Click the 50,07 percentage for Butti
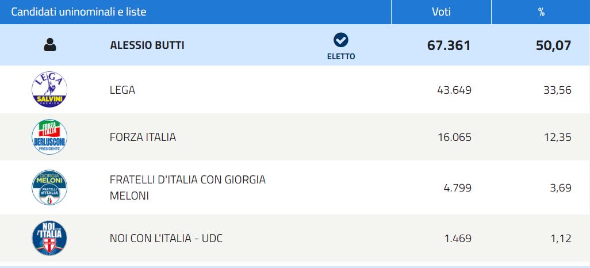Image resolution: width=590 pixels, height=268 pixels. point(553,45)
